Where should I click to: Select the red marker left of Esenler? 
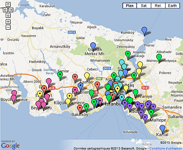(75, 78)
